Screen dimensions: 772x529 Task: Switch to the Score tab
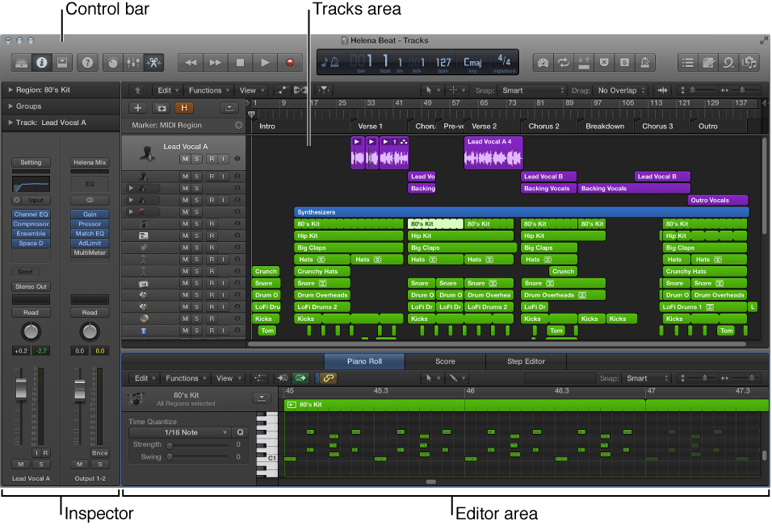point(445,361)
